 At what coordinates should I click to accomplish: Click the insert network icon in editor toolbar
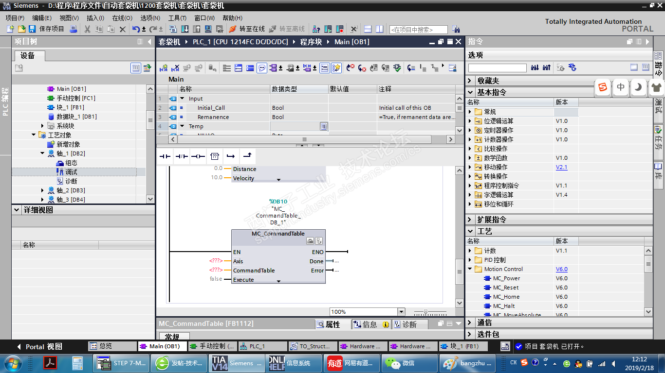pos(164,68)
